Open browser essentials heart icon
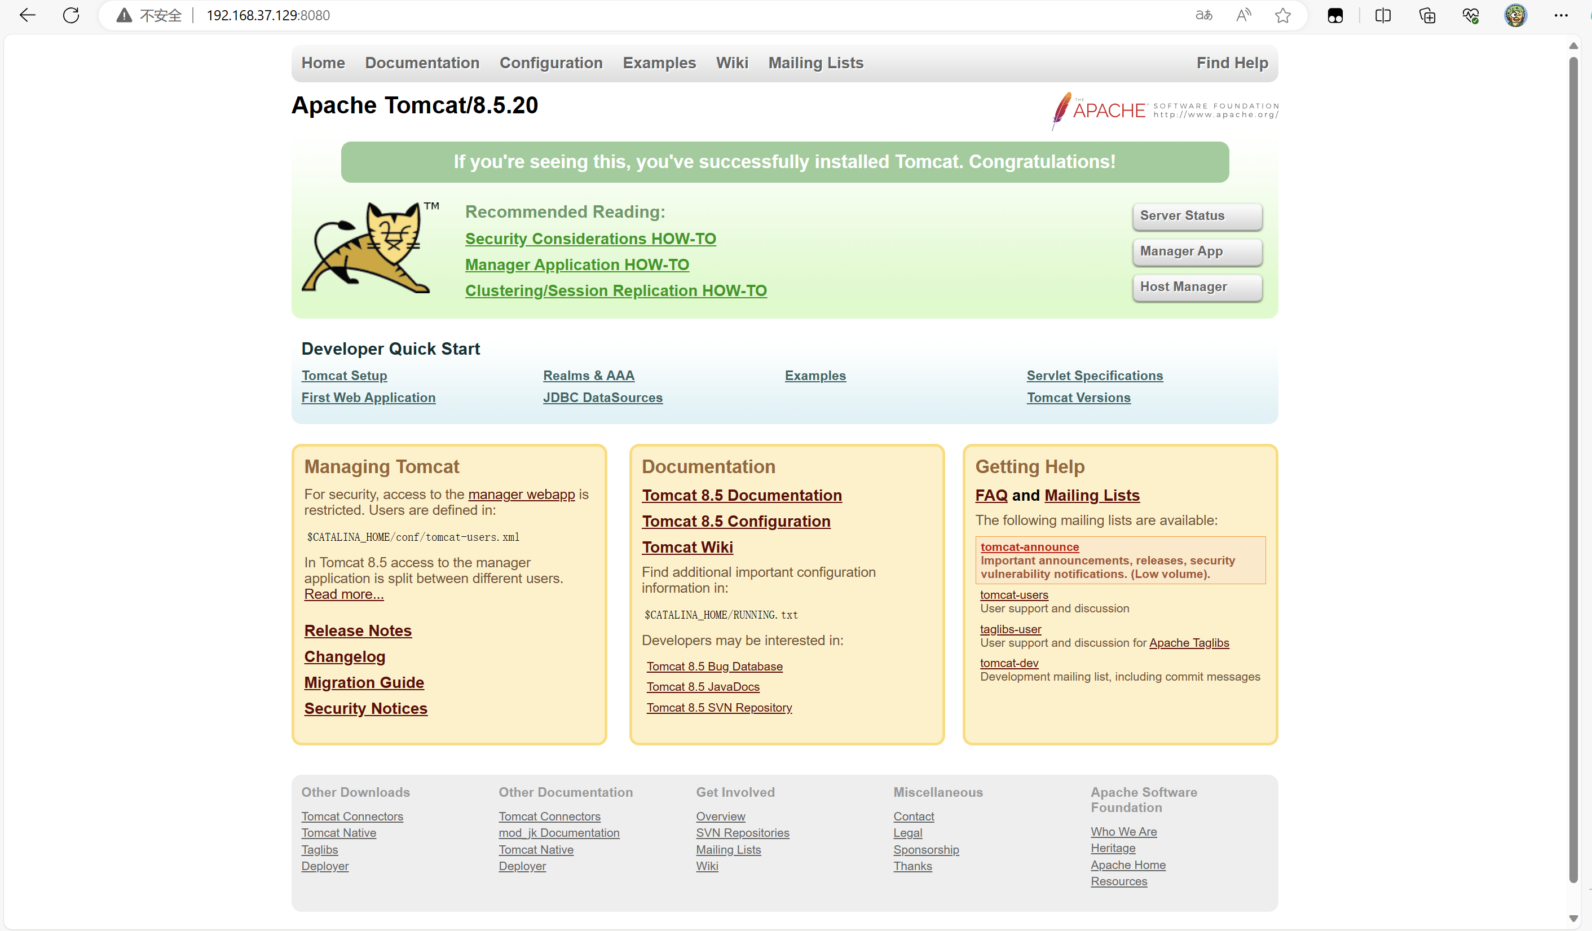Viewport: 1592px width, 931px height. (1471, 15)
